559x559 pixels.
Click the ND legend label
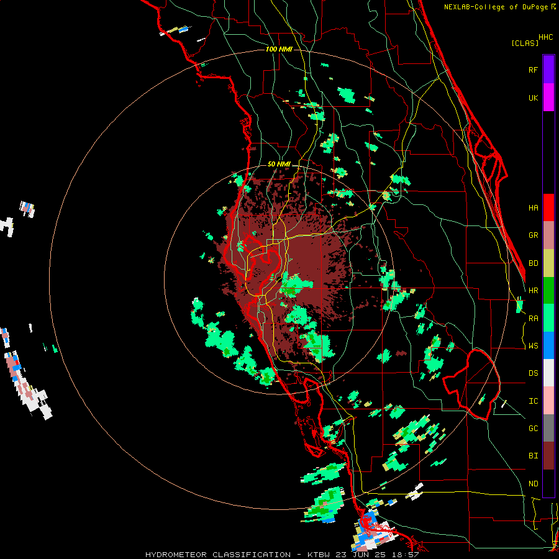pos(534,484)
